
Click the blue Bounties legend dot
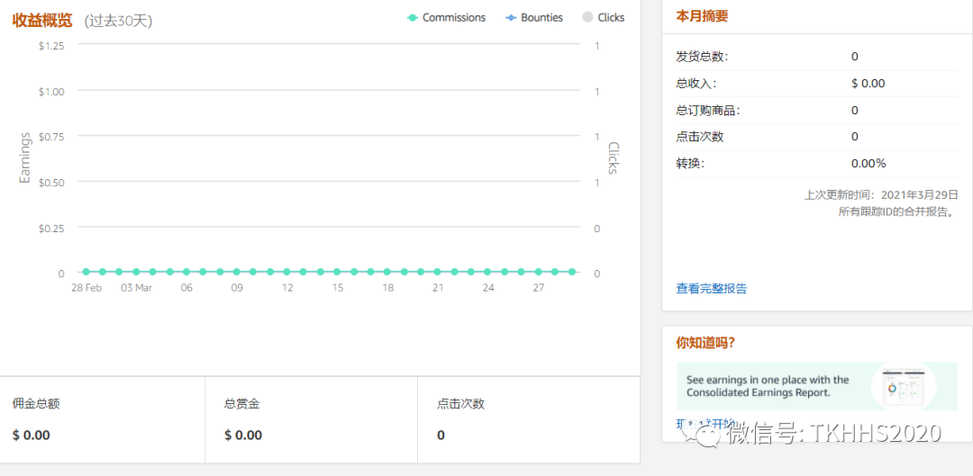point(511,17)
